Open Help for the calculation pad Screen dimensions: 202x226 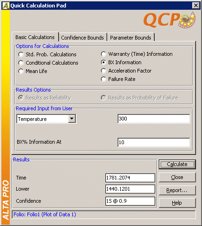[177, 203]
